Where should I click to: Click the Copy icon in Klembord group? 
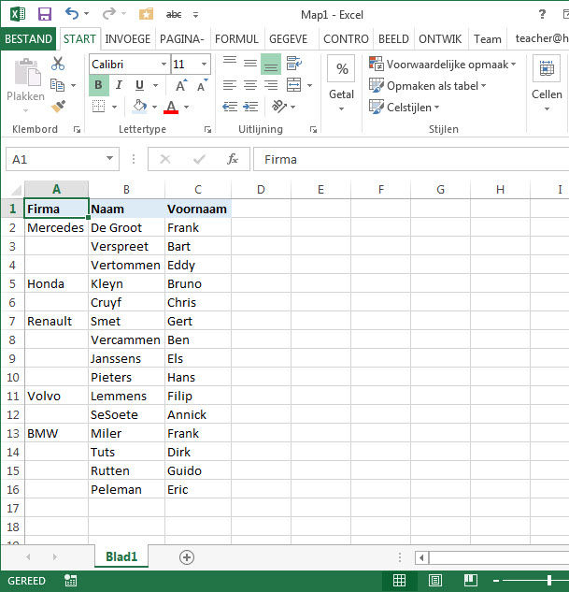pos(57,85)
